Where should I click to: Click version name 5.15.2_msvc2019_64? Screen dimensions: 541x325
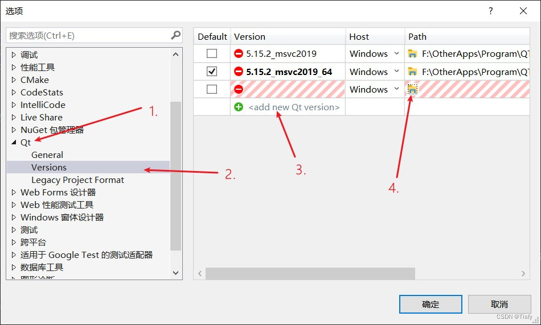pyautogui.click(x=289, y=72)
